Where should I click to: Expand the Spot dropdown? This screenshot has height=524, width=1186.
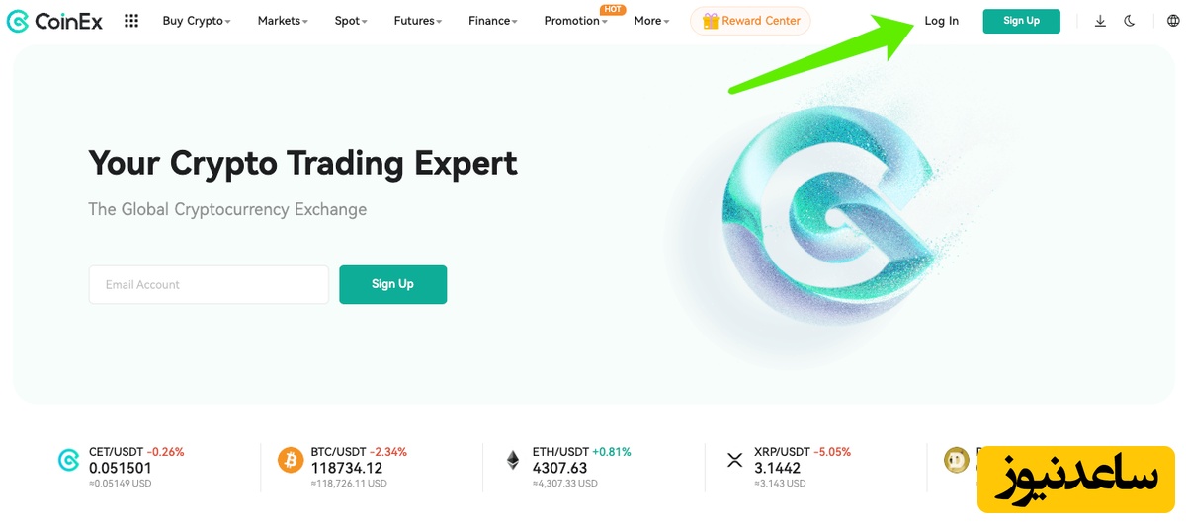[x=350, y=21]
